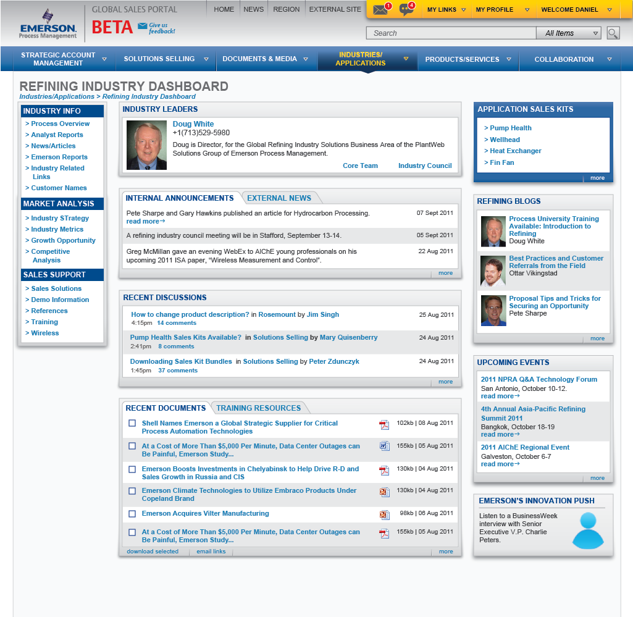Open the Core Team link
The image size is (633, 617).
(360, 166)
